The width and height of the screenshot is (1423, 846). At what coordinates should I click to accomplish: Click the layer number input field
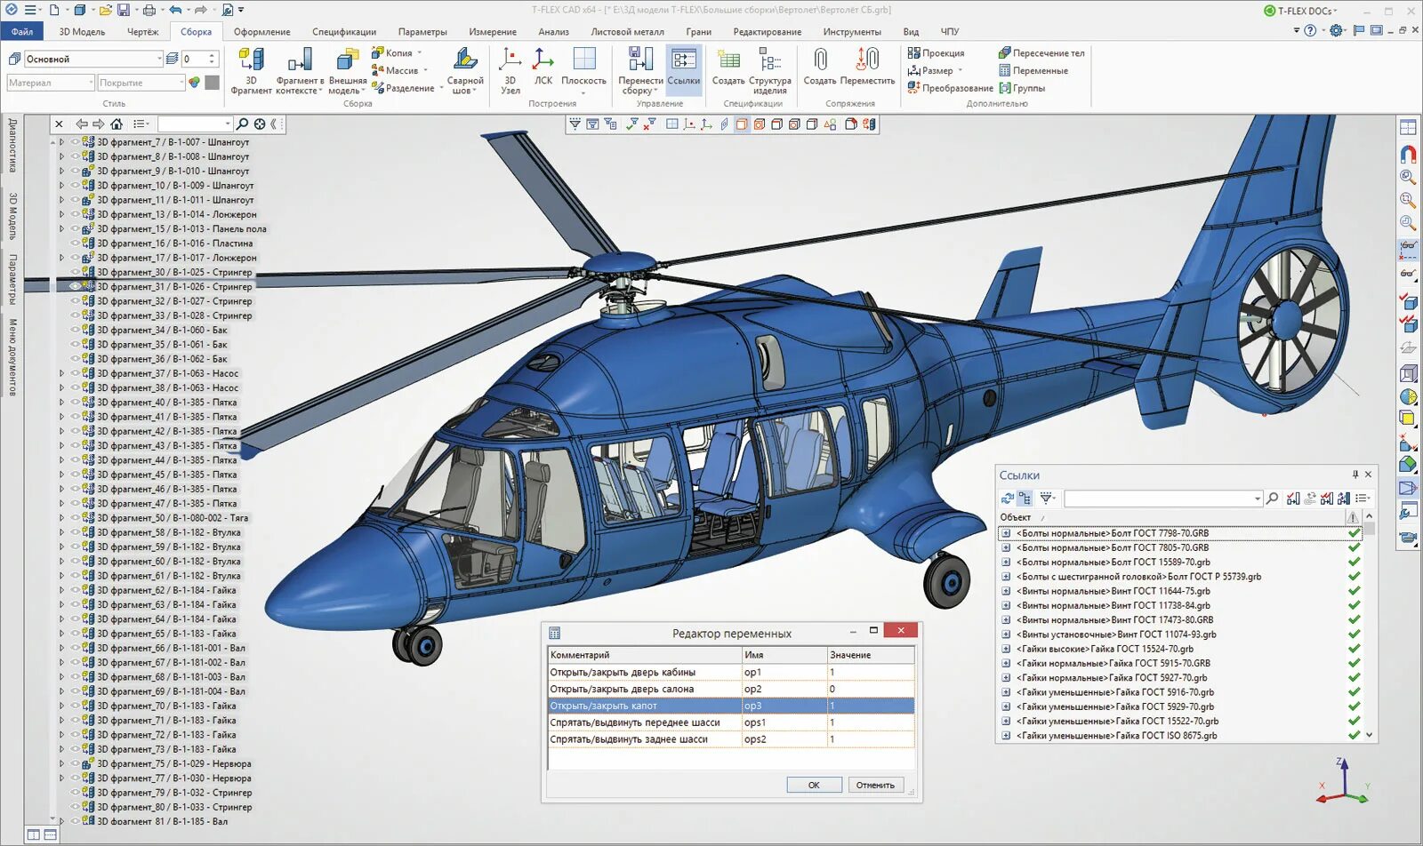click(x=195, y=59)
